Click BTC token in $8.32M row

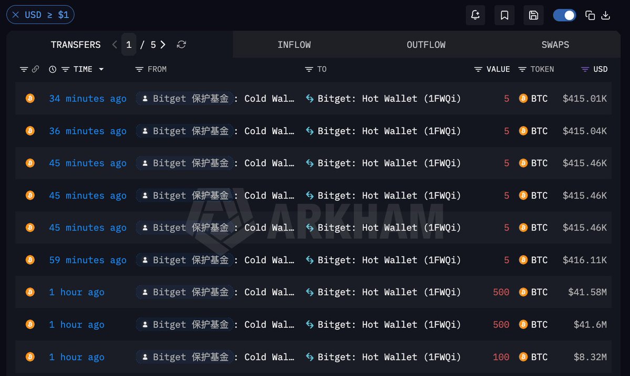pyautogui.click(x=533, y=357)
